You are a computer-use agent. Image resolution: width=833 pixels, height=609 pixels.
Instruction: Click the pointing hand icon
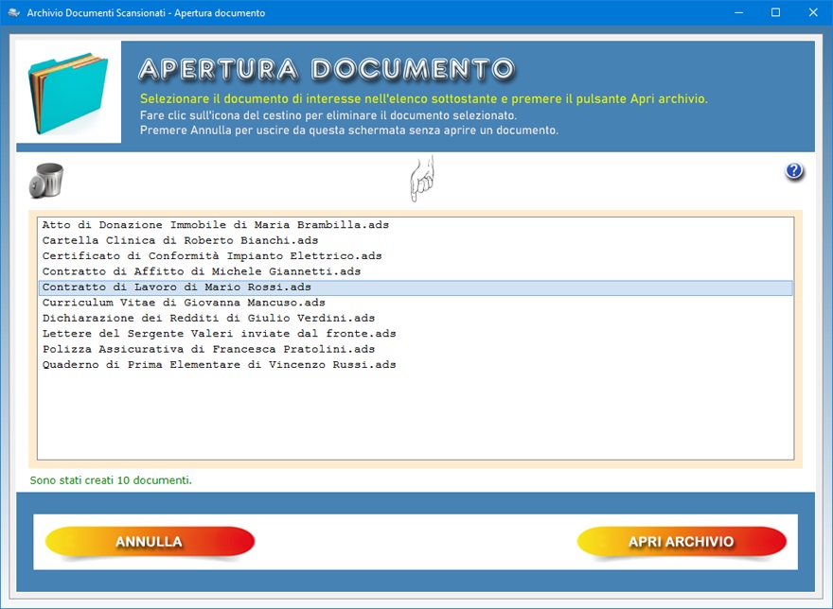pyautogui.click(x=422, y=179)
